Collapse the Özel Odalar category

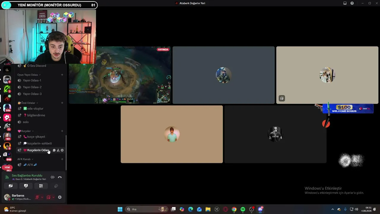(27, 103)
